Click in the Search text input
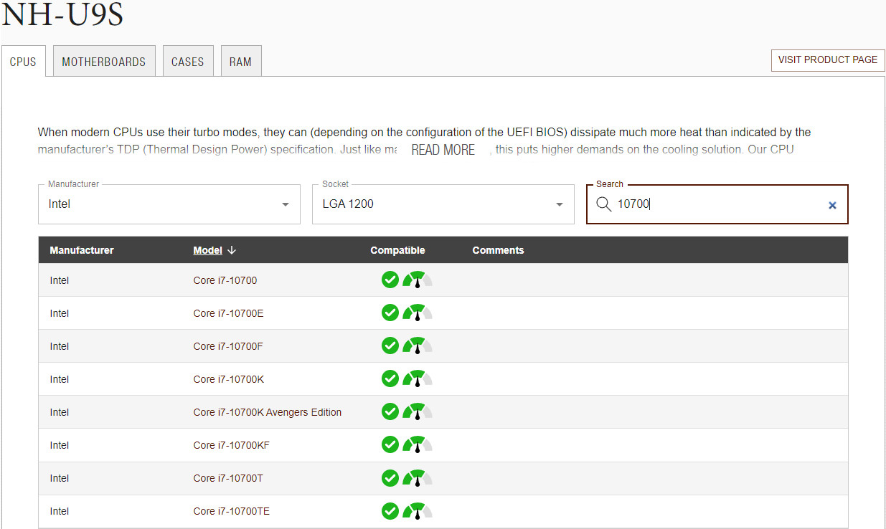Viewport: 886px width, 529px height. [717, 204]
